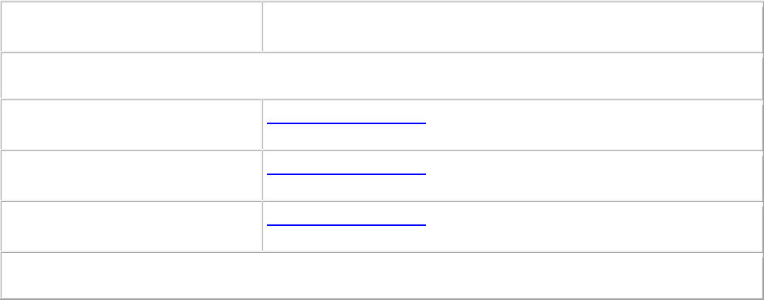This screenshot has height=300, width=764.
Task: Select the empty wide right cell in top row
Action: [x=512, y=26]
